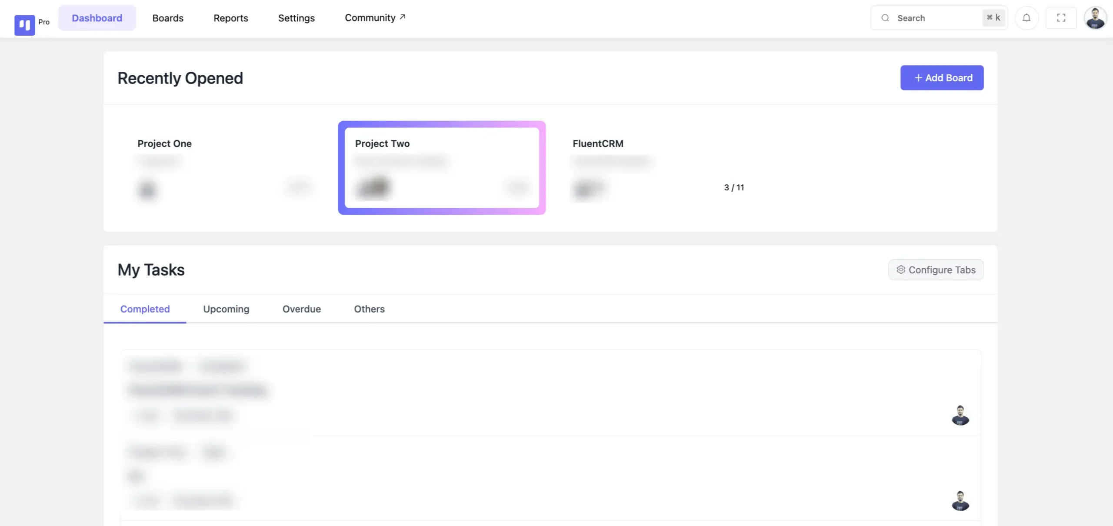The height and width of the screenshot is (526, 1113).
Task: Toggle fullscreen mode icon
Action: point(1061,18)
